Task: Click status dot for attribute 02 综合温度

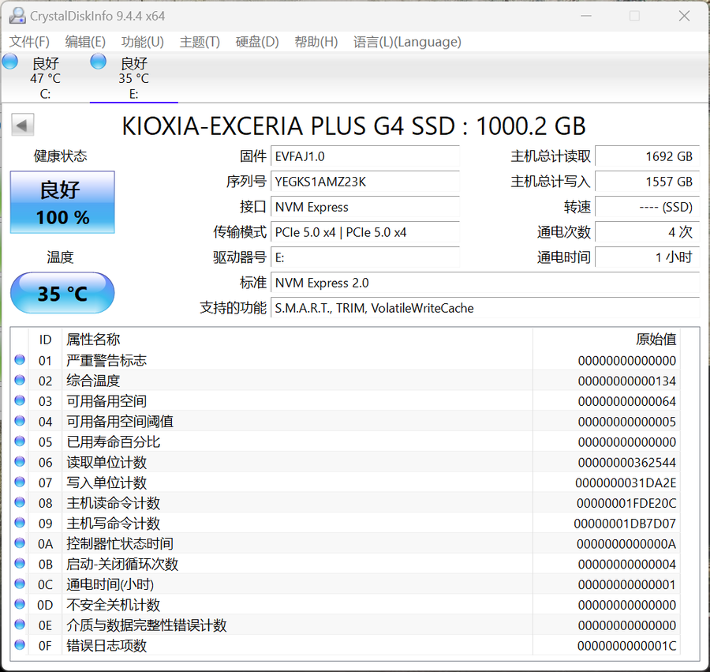Action: (20, 380)
